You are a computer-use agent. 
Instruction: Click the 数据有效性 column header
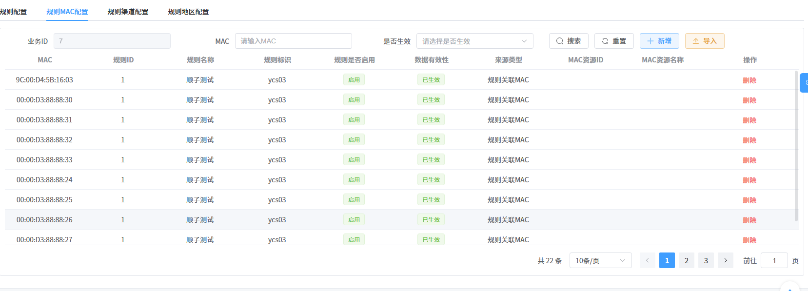(432, 60)
